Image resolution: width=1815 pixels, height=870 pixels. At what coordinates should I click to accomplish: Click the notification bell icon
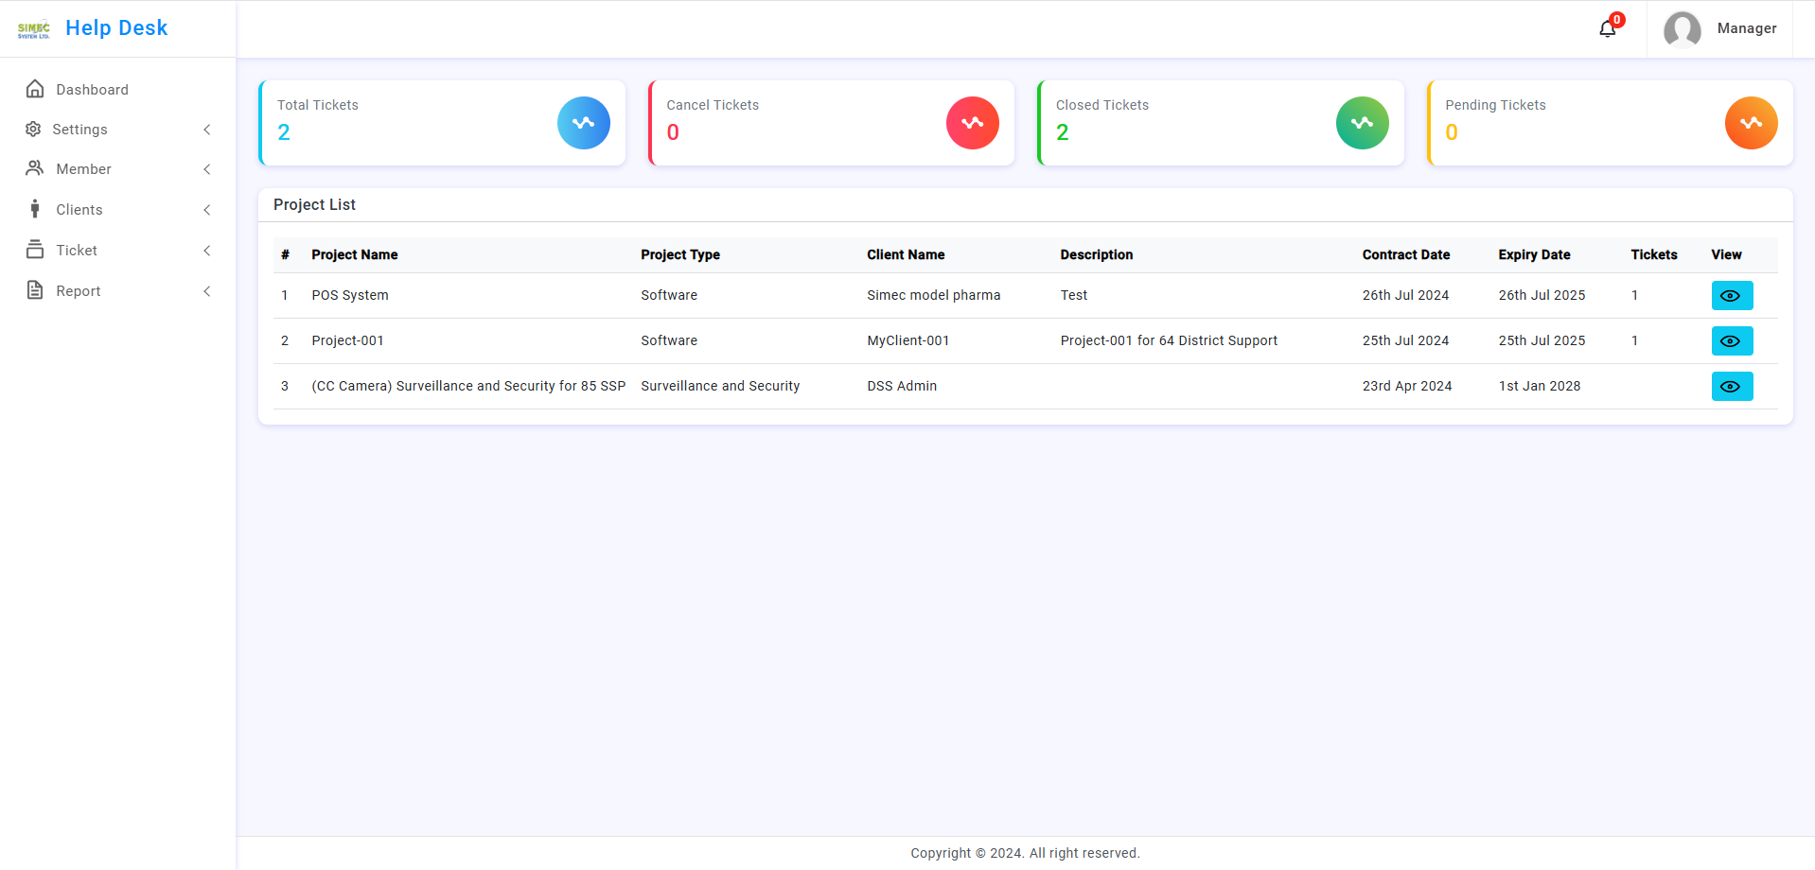(1607, 28)
